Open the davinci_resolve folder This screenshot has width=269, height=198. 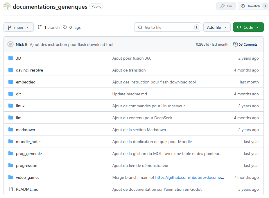pyautogui.click(x=30, y=70)
